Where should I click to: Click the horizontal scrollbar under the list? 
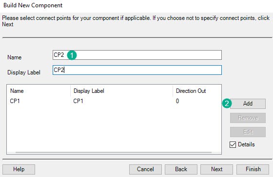(114, 153)
